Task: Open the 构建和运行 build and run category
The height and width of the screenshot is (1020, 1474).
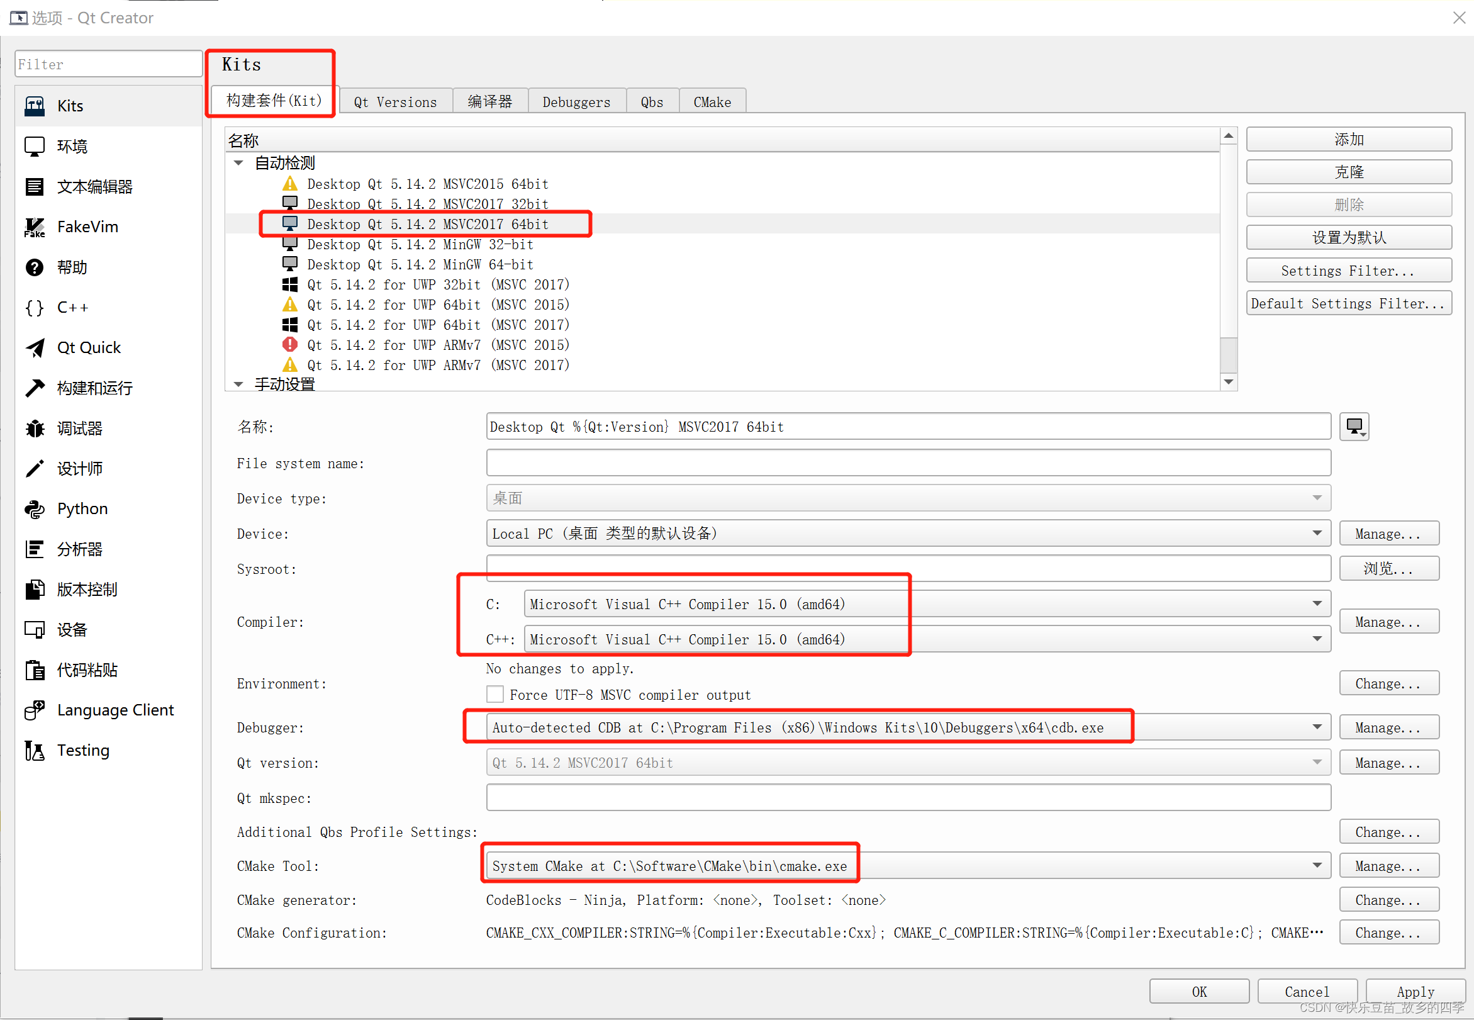Action: point(109,388)
